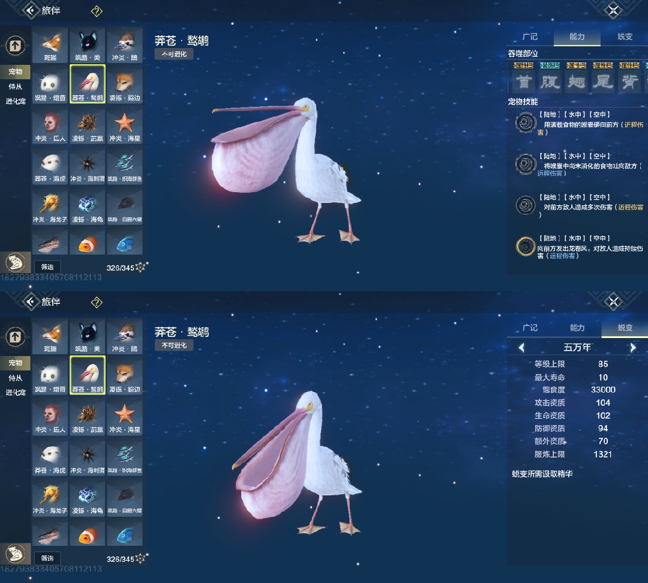Screen dimensions: 648x583
Task: Select the clownfish pet in the lower screenshot
Action: [88, 533]
